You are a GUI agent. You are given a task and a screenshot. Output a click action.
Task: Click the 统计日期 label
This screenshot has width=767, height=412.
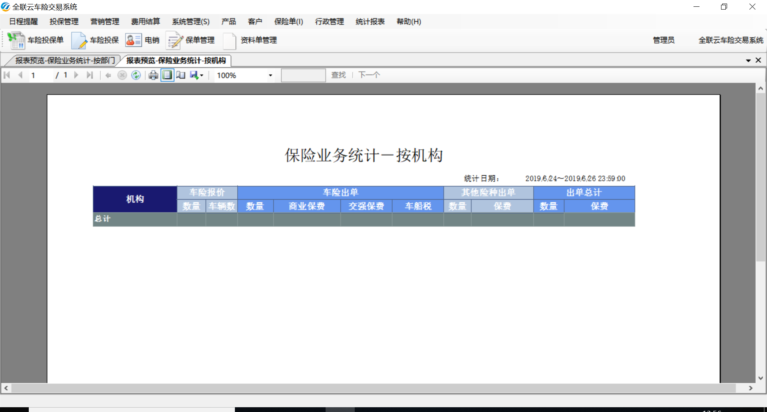click(x=481, y=178)
